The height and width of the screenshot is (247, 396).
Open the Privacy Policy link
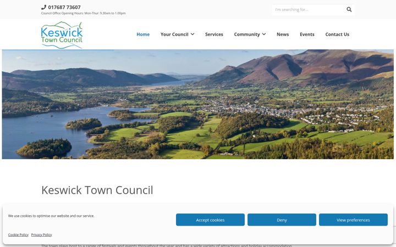(x=41, y=235)
